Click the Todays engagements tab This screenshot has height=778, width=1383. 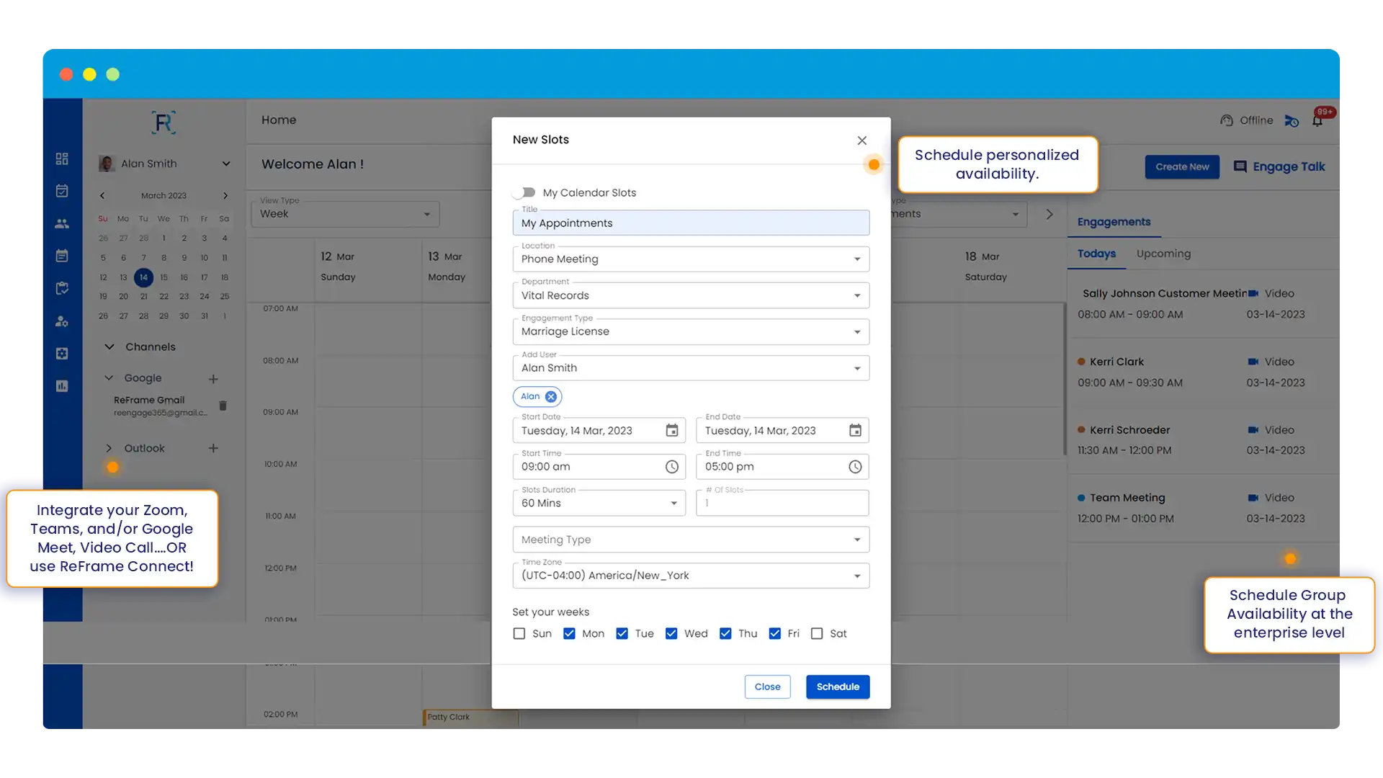tap(1096, 254)
